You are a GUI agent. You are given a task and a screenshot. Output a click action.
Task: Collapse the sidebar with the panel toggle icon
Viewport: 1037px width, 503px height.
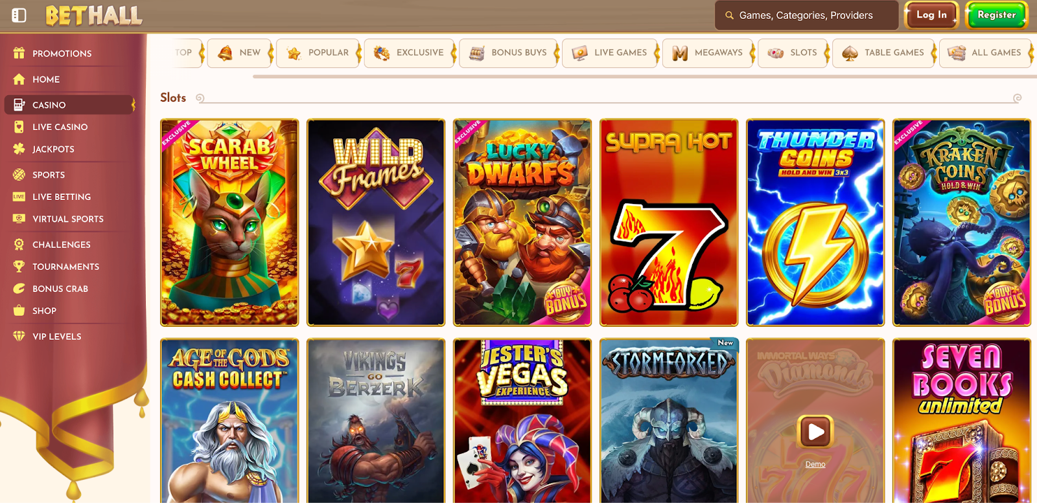click(x=19, y=15)
